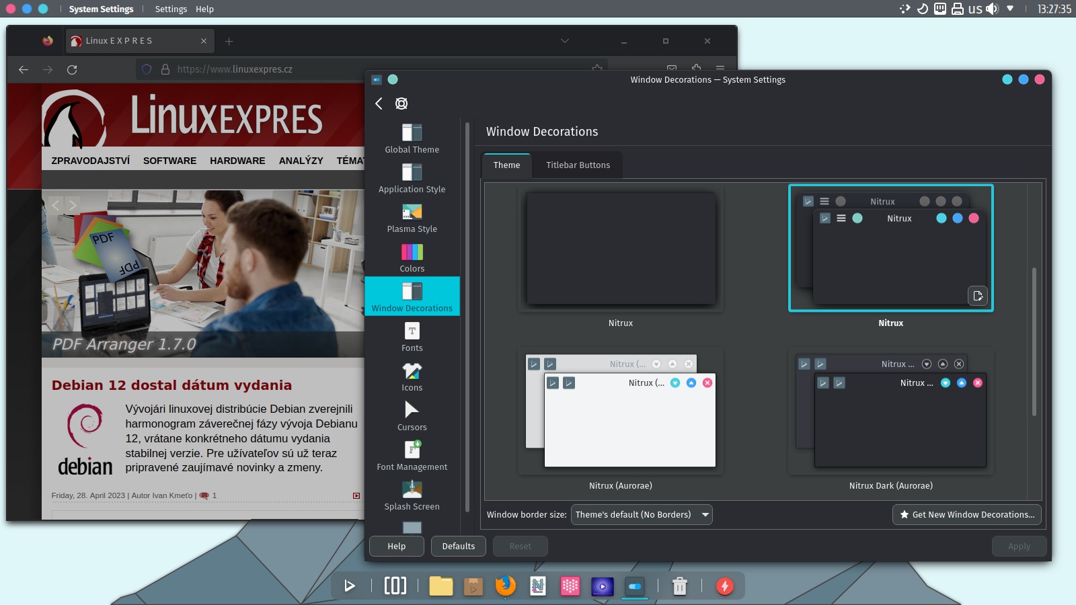Open ANALÝZY menu on LinuxEXPRES site
The height and width of the screenshot is (605, 1076).
[x=301, y=161]
